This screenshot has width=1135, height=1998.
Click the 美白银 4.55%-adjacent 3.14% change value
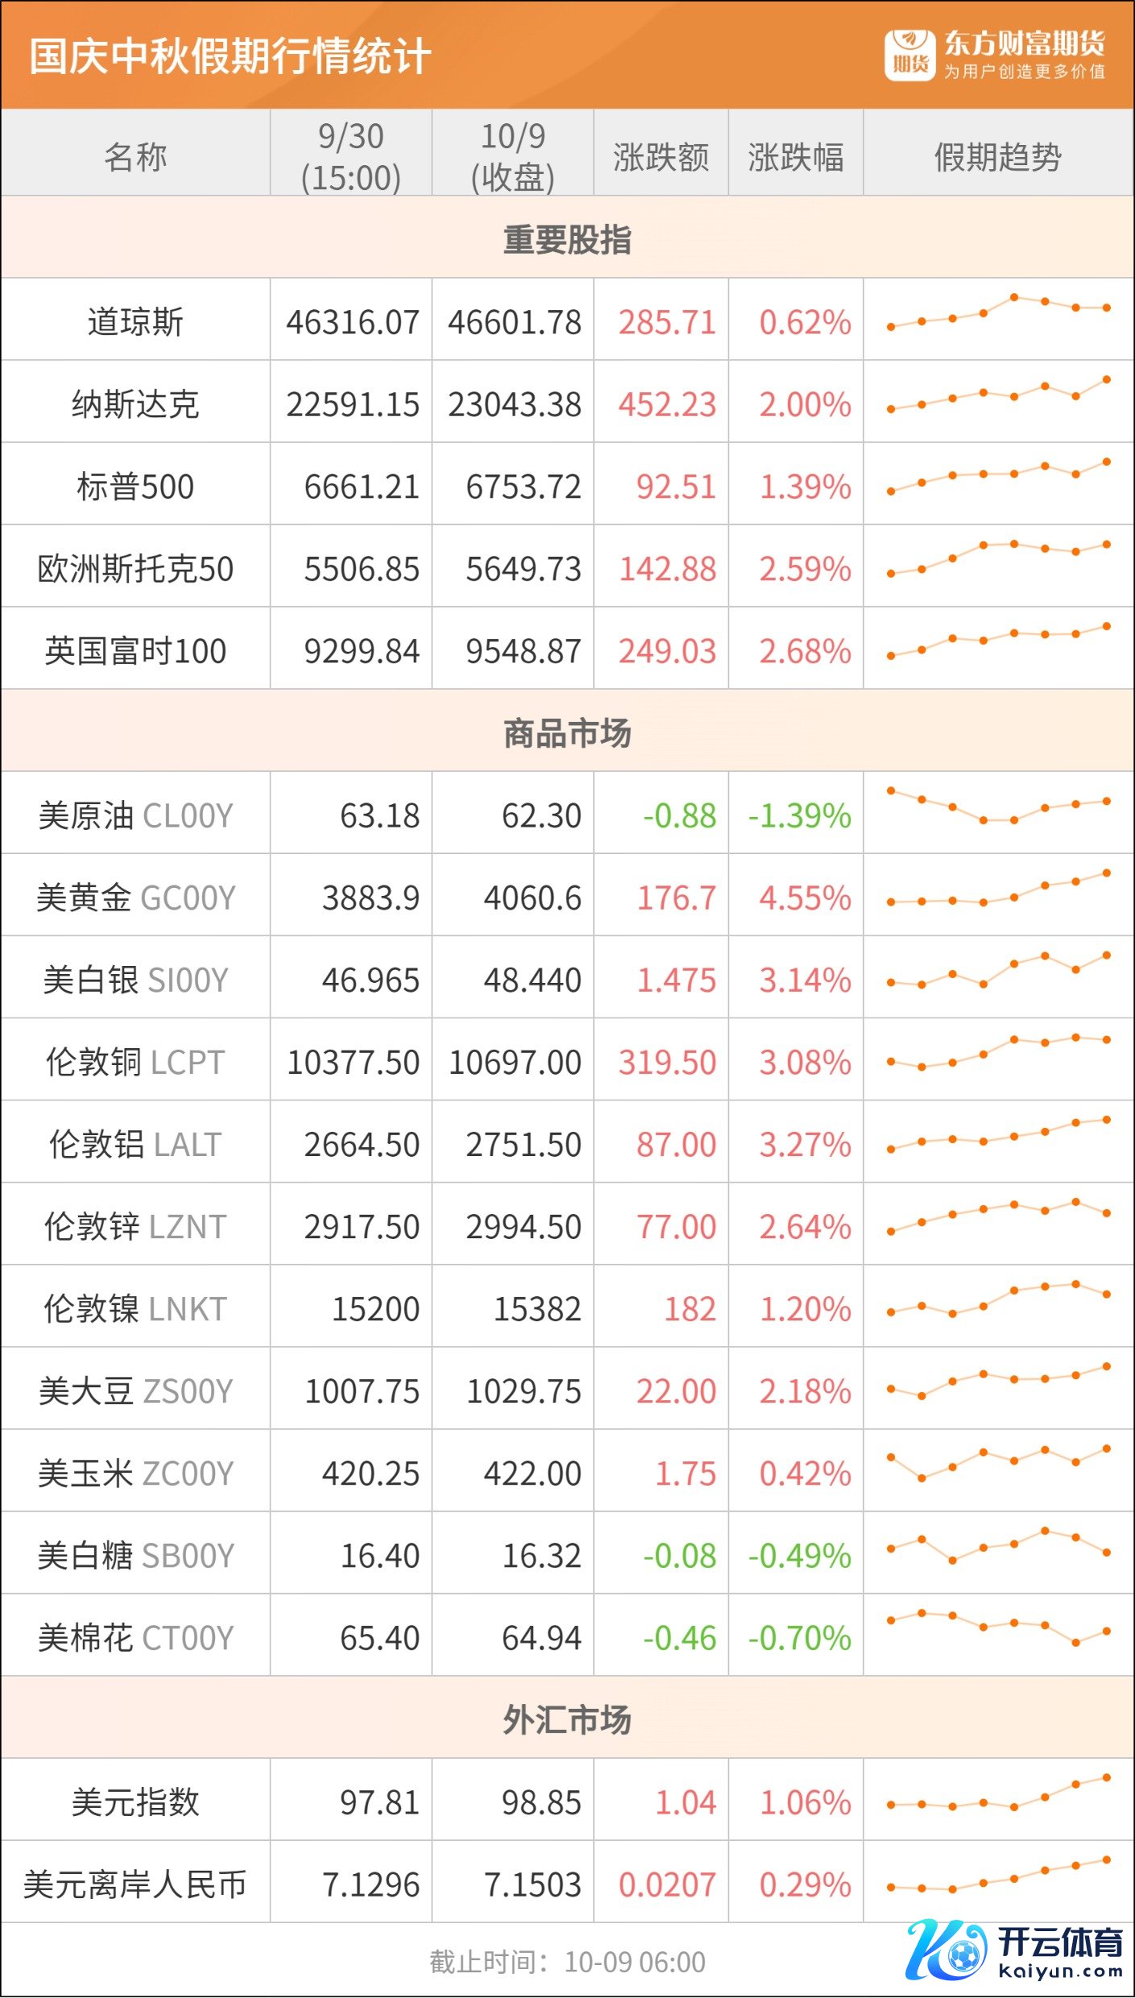tap(805, 980)
